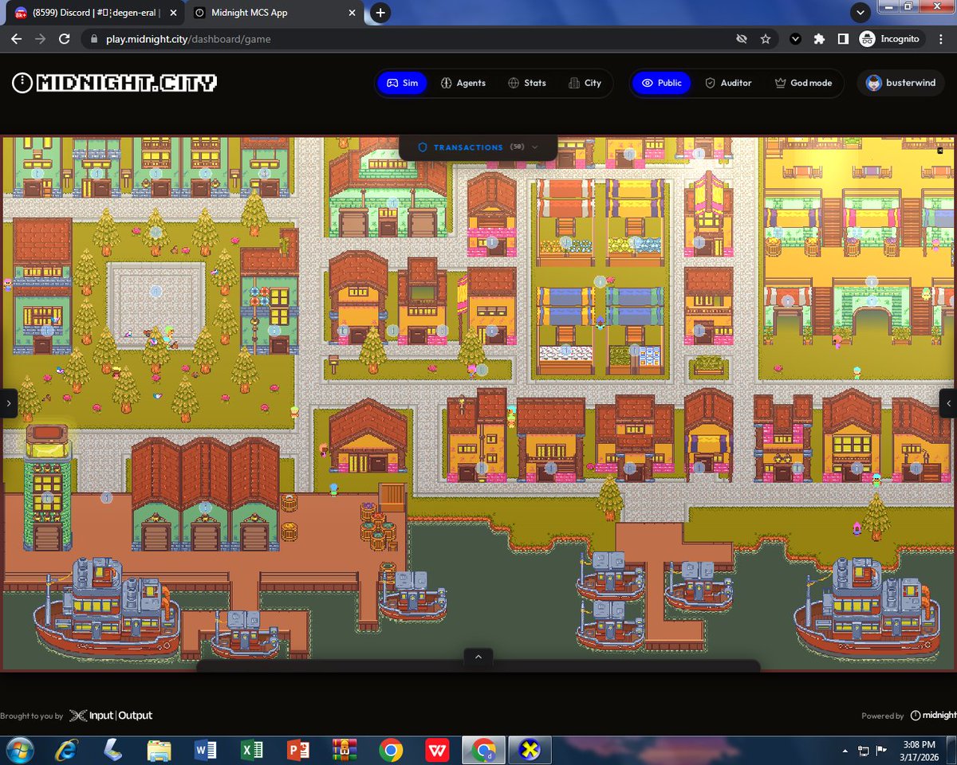Open the tab search dropdown

[x=859, y=13]
